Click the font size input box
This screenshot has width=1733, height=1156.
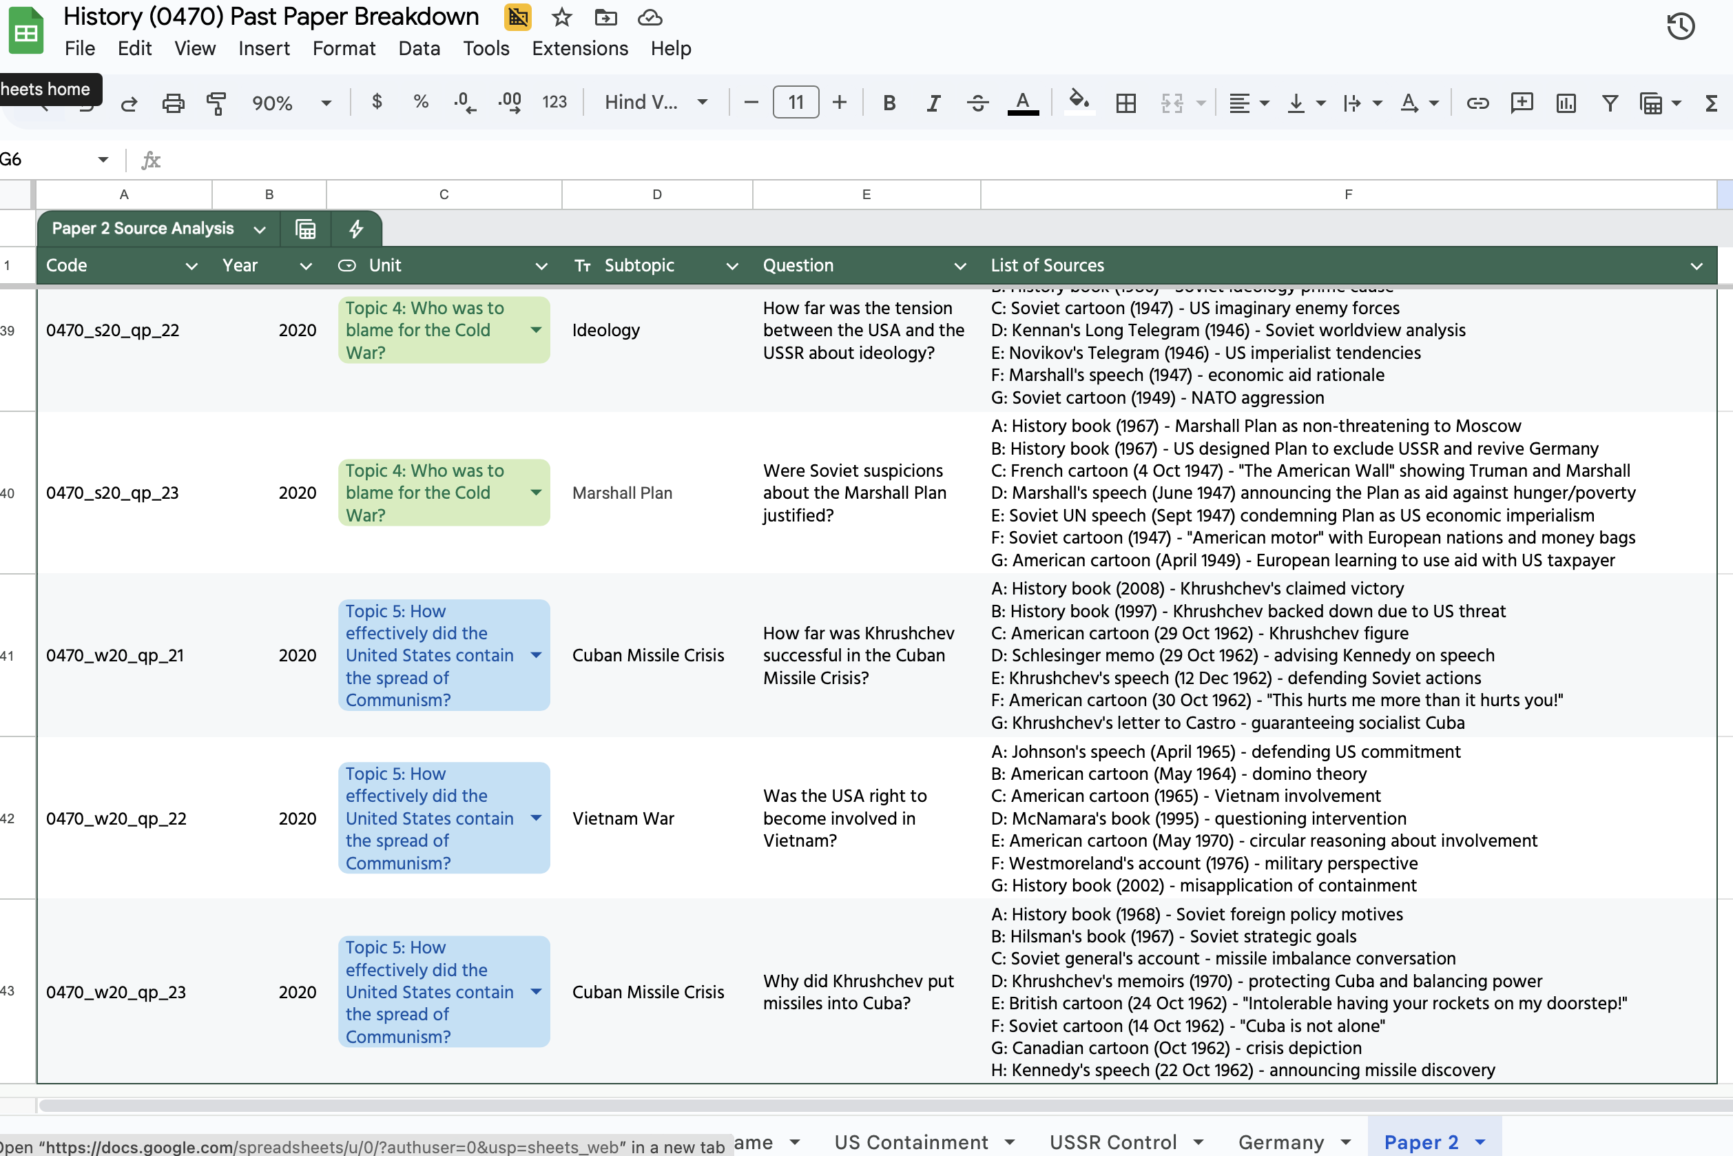(x=796, y=103)
